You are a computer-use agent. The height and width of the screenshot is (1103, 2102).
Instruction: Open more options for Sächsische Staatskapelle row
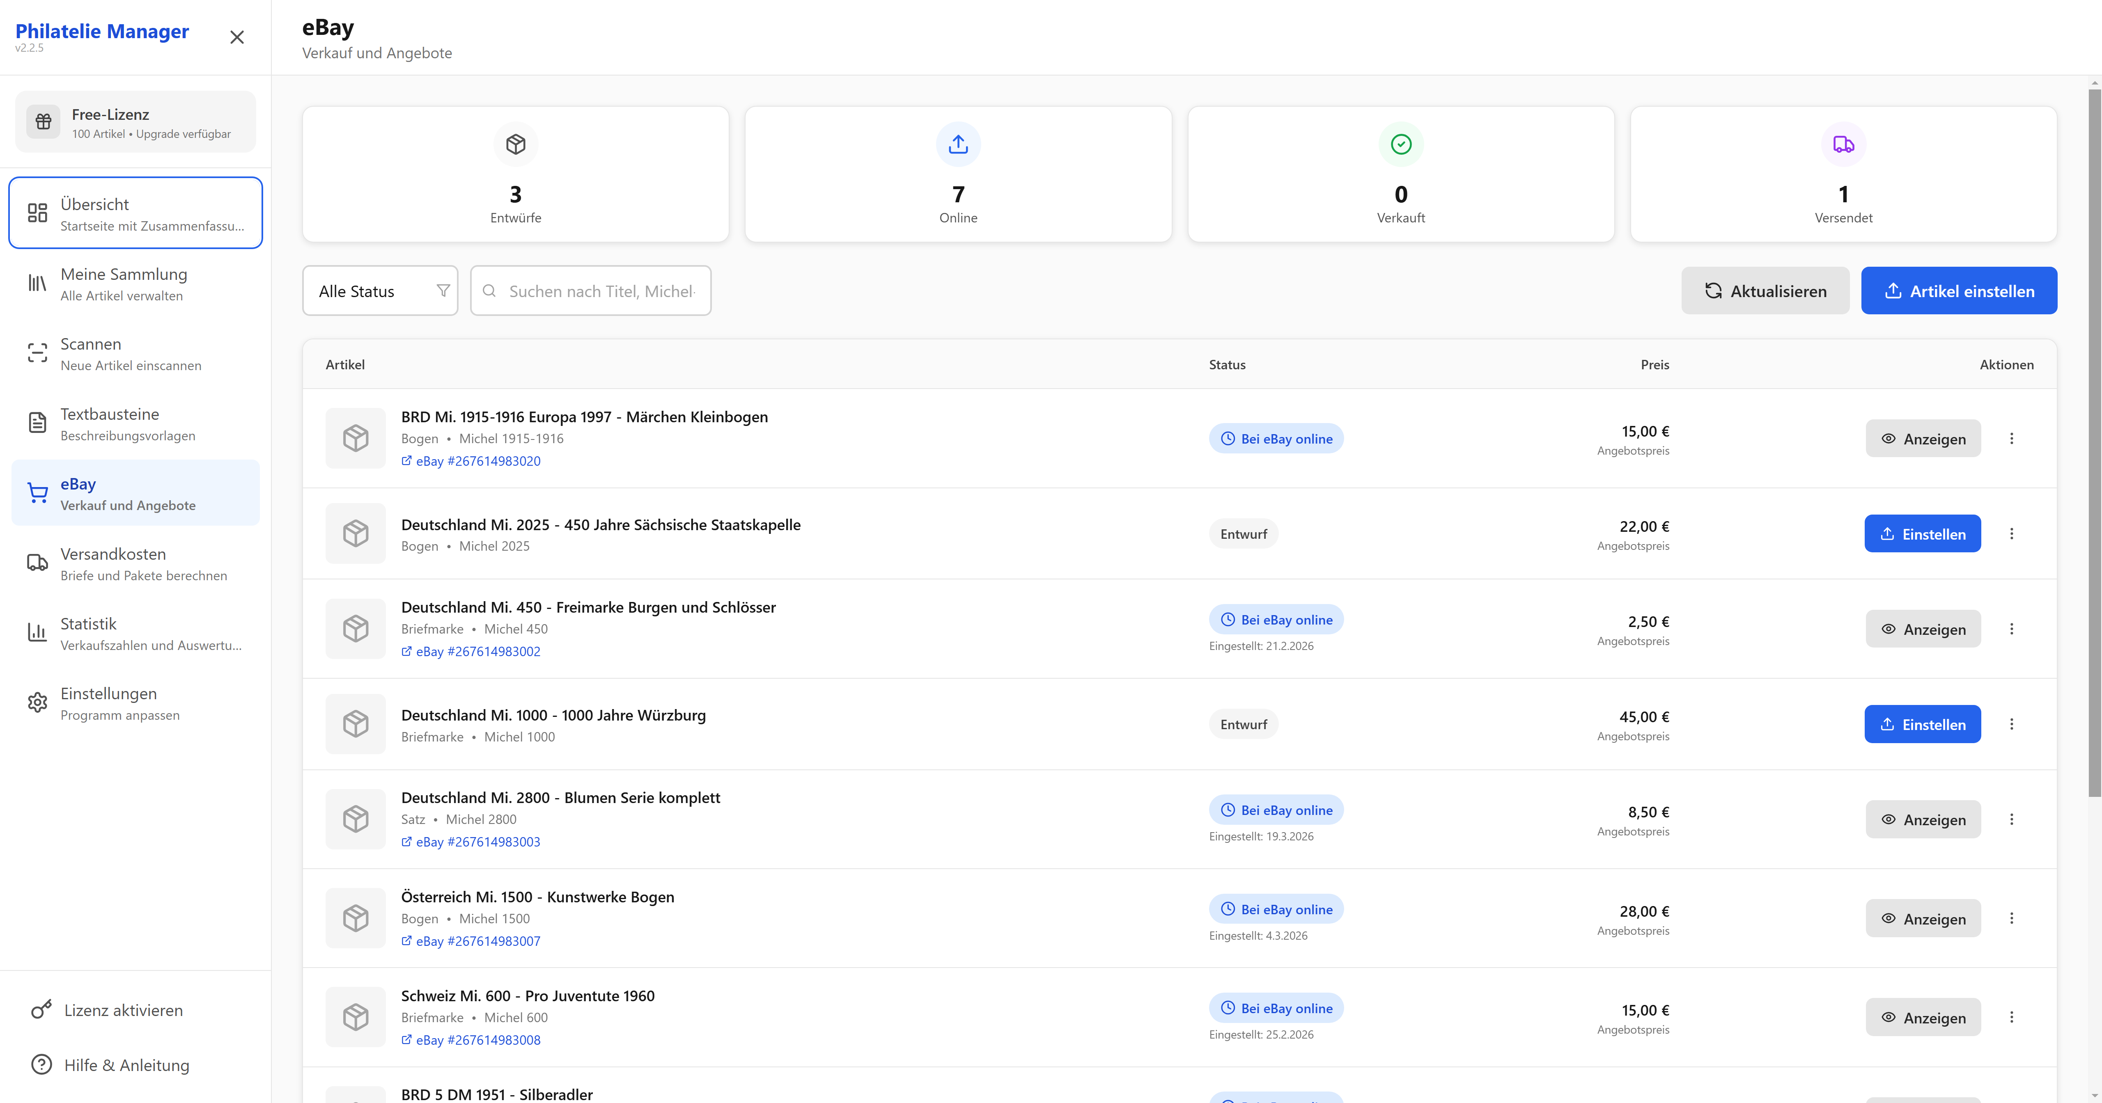(x=2011, y=533)
